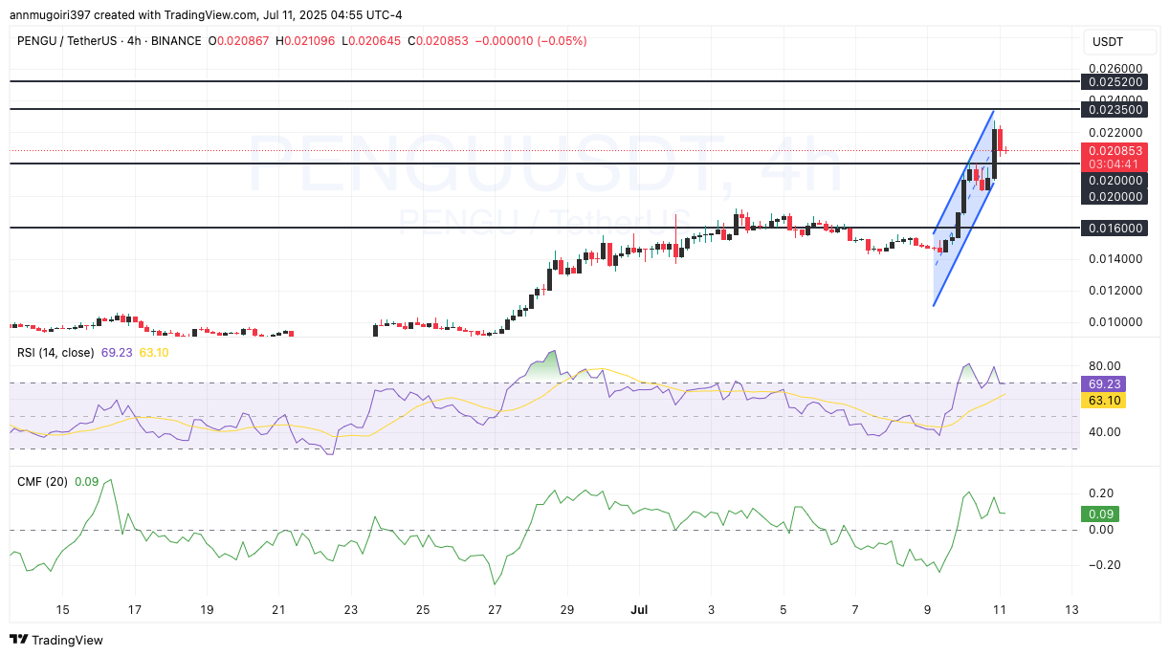Click the current price label 0.020853
Image resolution: width=1170 pixels, height=656 pixels.
(1115, 150)
